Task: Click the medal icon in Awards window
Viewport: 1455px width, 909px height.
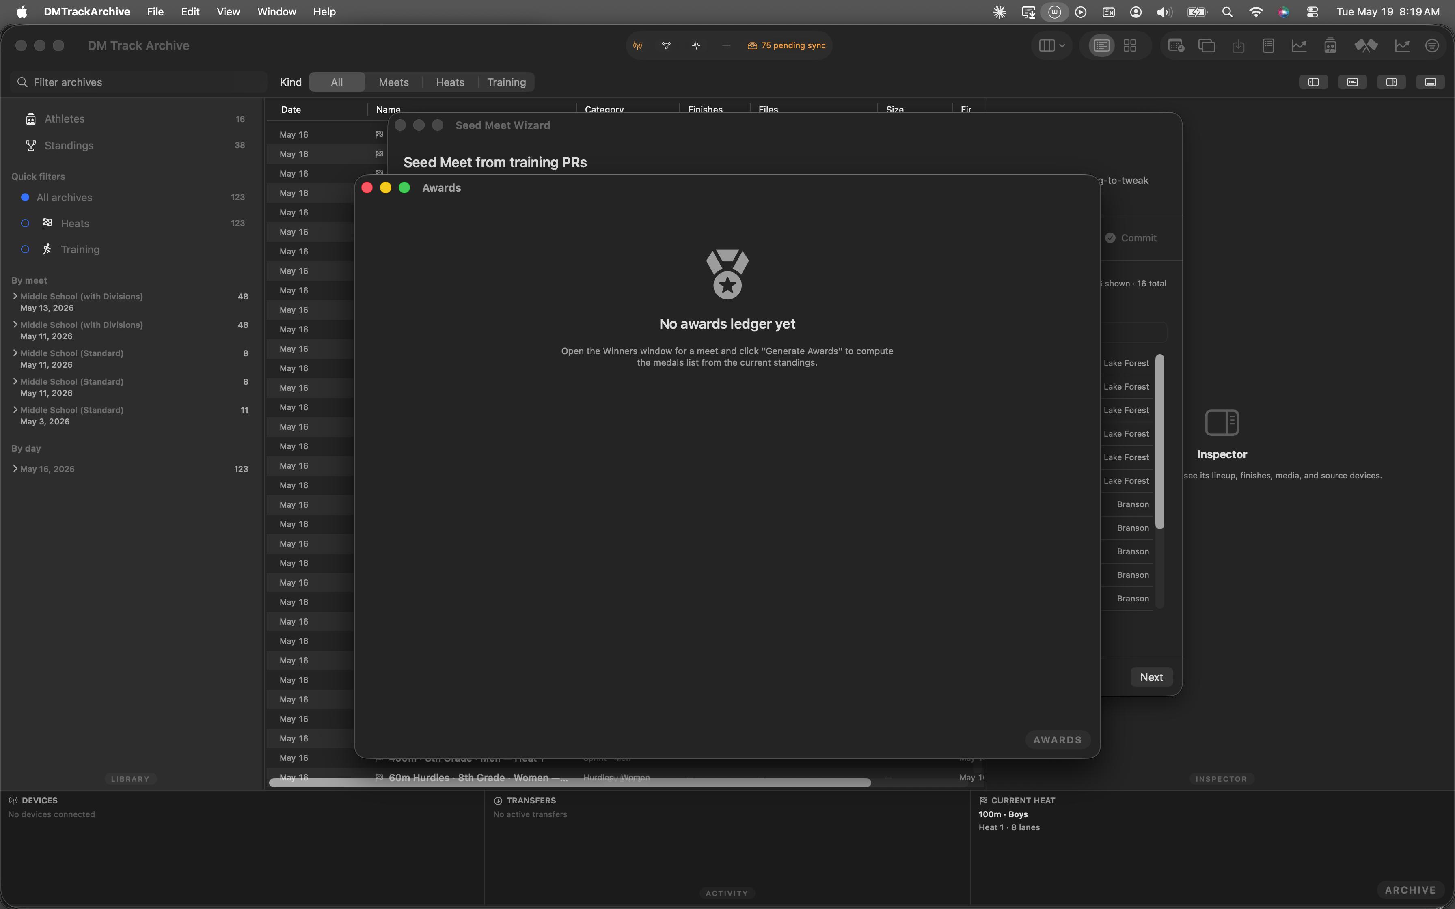Action: (x=727, y=274)
